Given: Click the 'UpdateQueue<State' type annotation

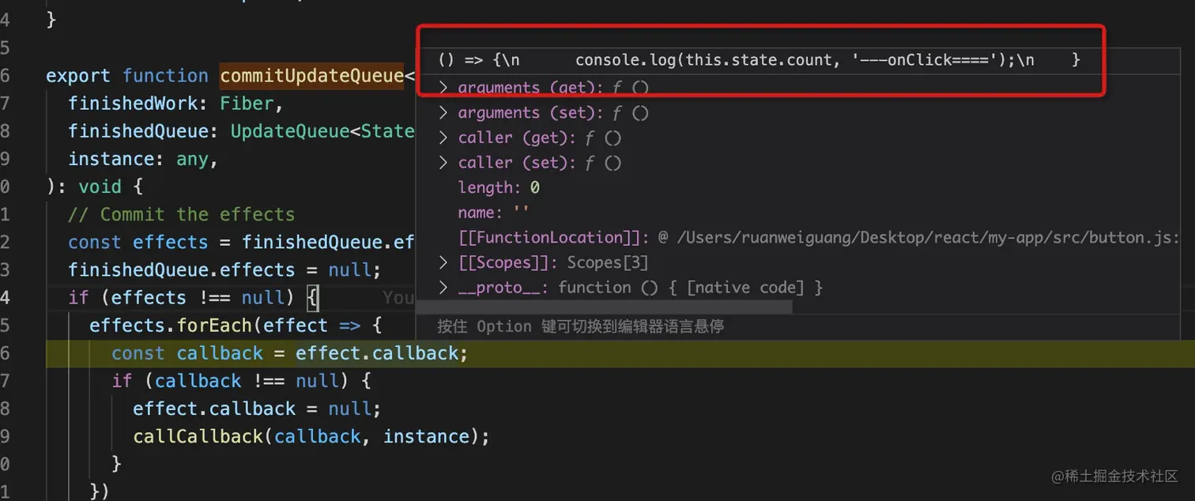Looking at the screenshot, I should (x=322, y=131).
